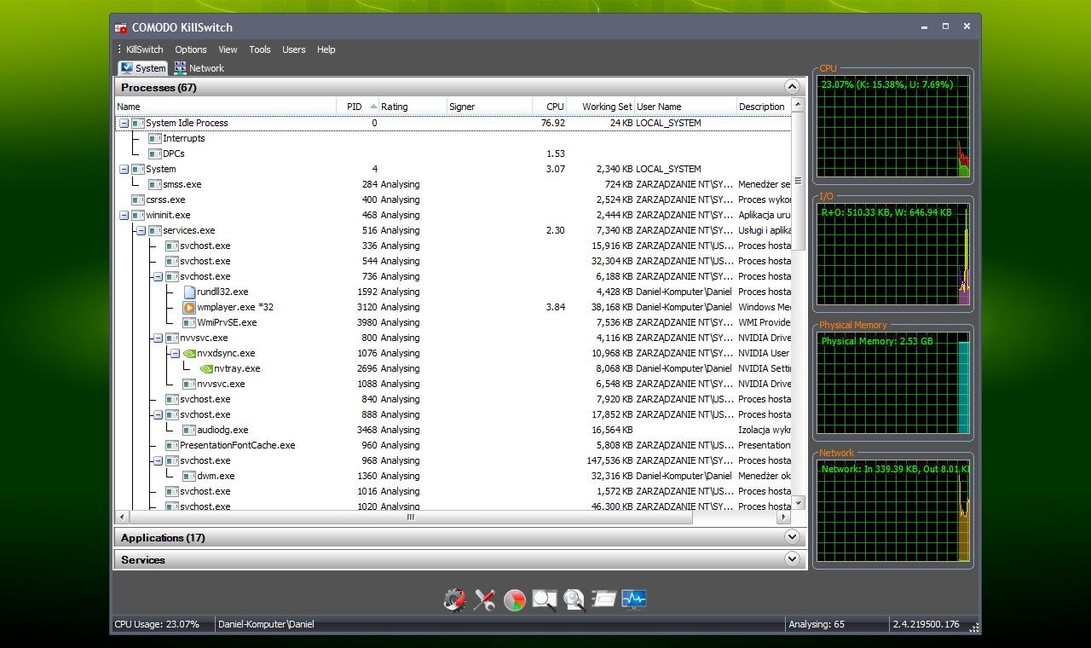Image resolution: width=1091 pixels, height=648 pixels.
Task: Click the blue monitor pulse graph icon
Action: [x=634, y=600]
